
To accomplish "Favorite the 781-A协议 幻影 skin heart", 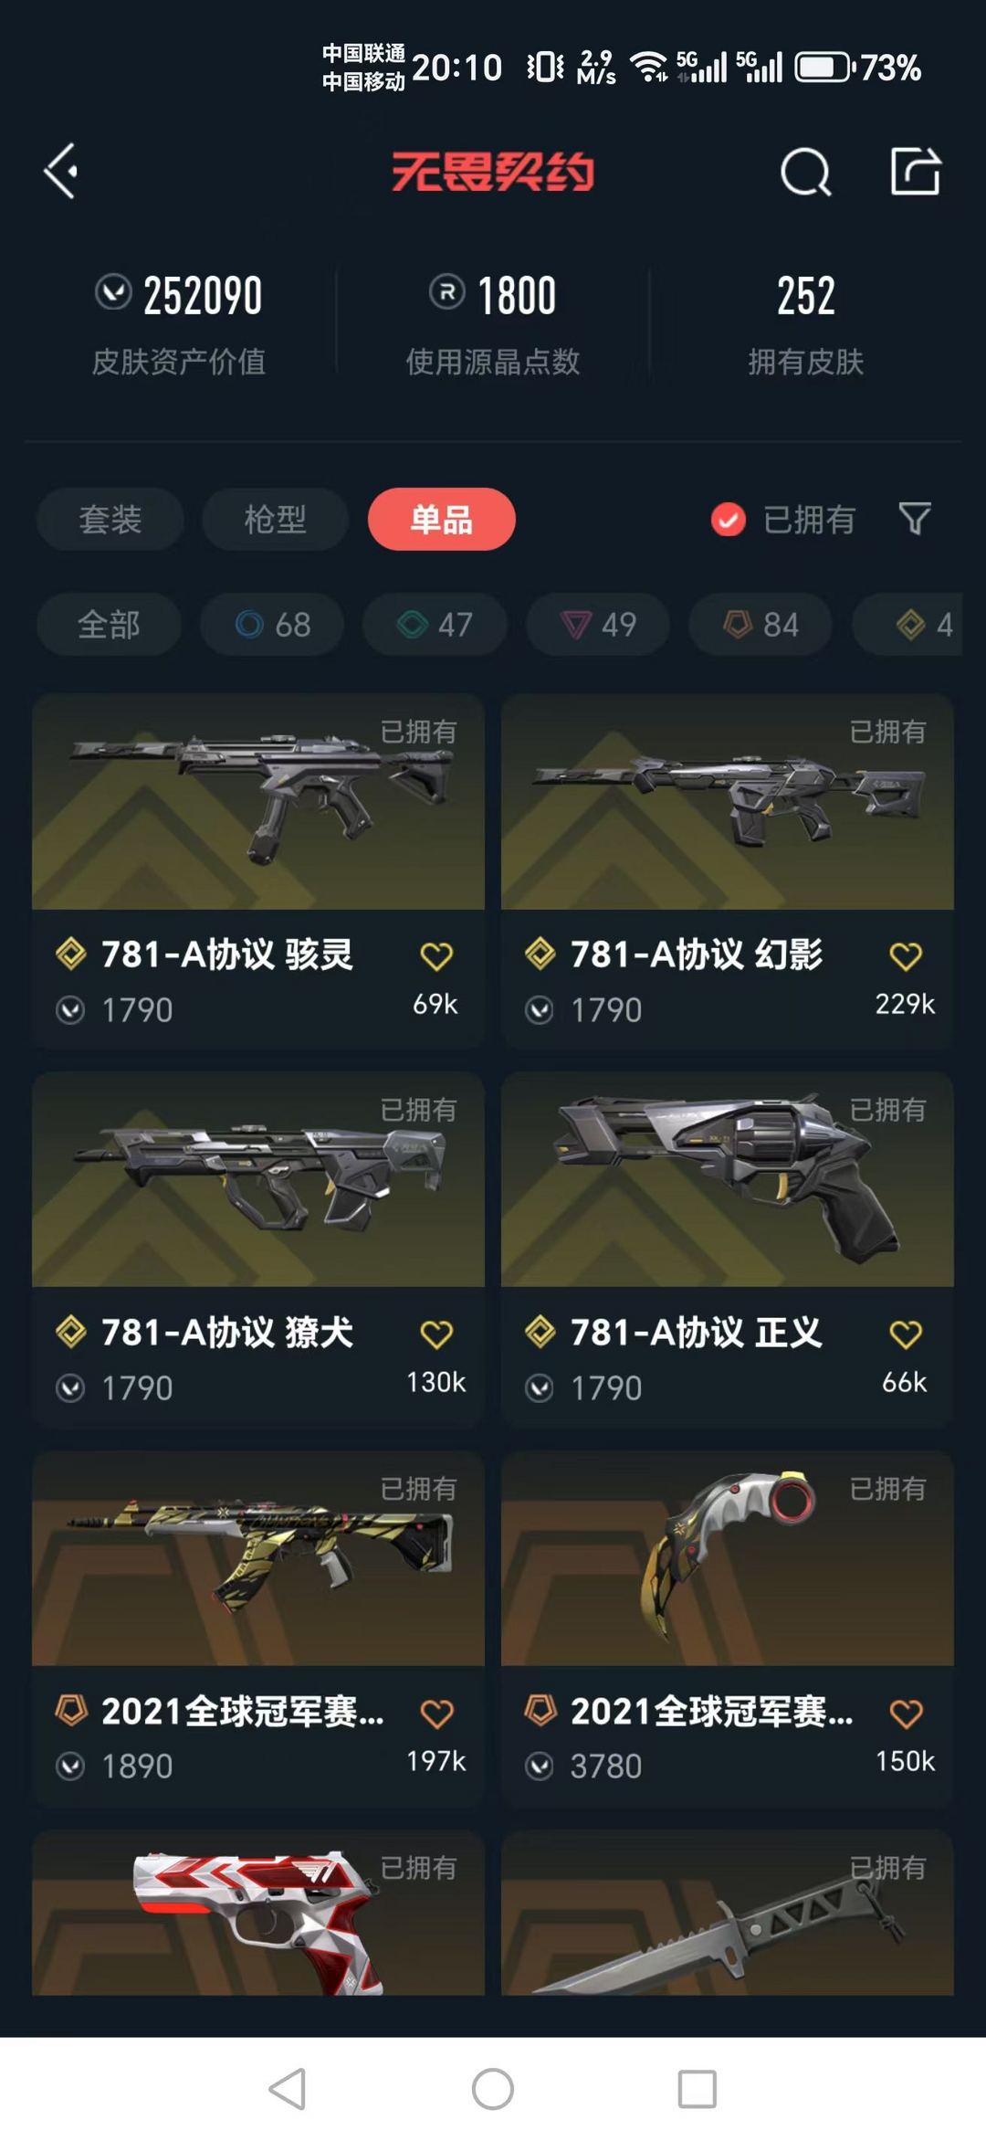I will 906,956.
